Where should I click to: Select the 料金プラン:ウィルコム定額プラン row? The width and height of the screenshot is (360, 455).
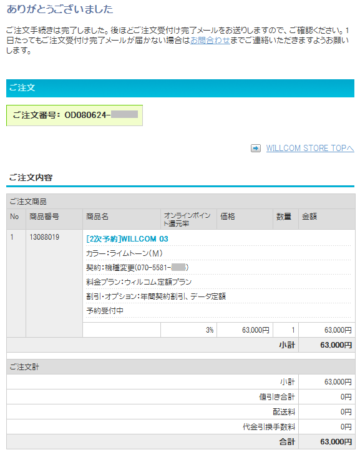218,281
